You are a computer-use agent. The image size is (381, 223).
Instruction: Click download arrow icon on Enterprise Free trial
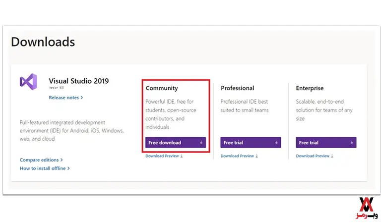(x=352, y=143)
